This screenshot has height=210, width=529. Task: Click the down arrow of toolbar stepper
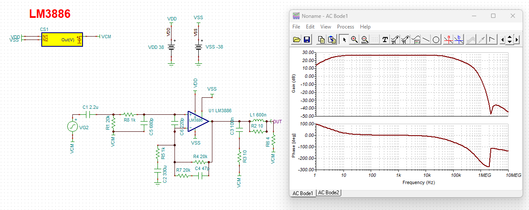(x=510, y=42)
